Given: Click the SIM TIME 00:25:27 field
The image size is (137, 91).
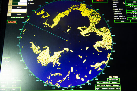Looking at the screenshot, I should tap(113, 80).
